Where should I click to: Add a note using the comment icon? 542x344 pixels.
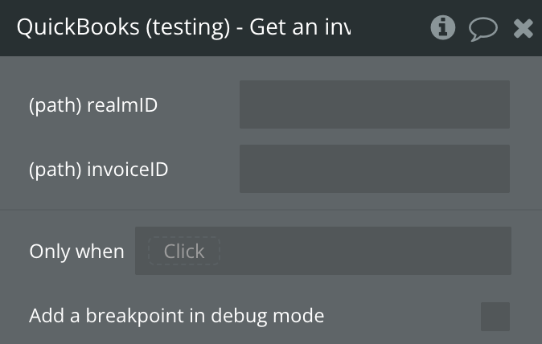click(482, 29)
